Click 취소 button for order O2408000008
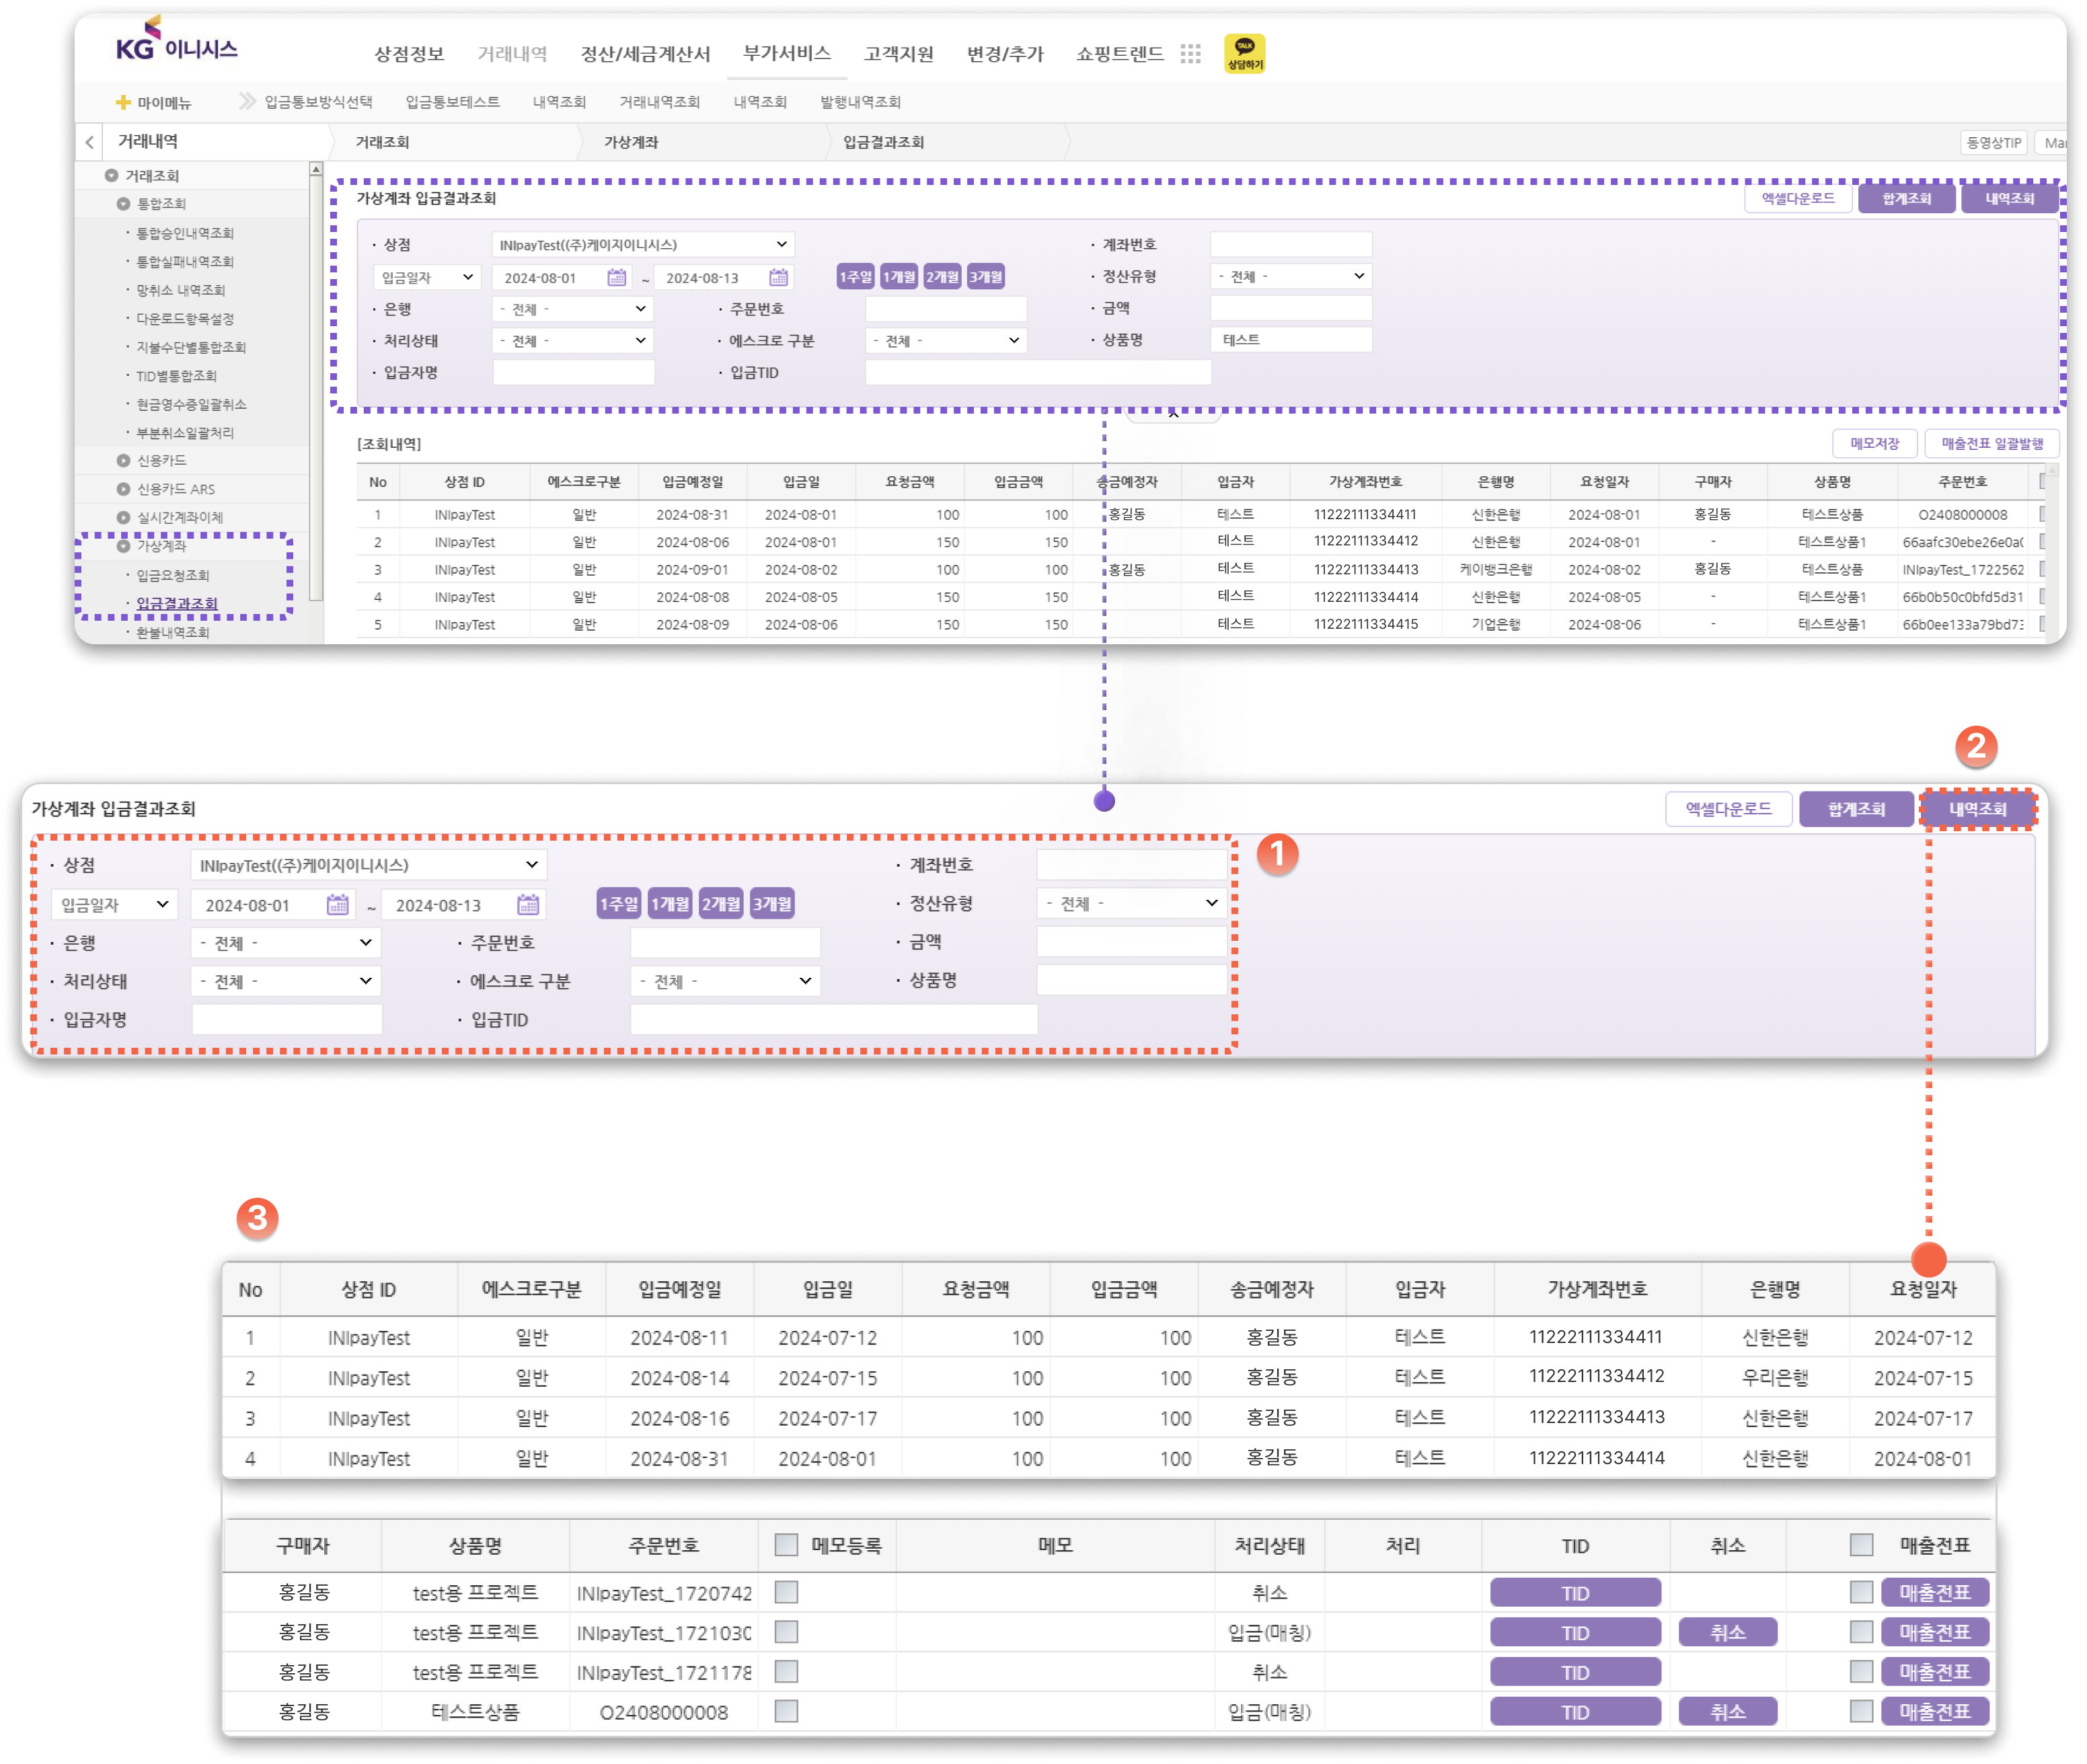 coord(1727,1711)
